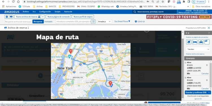This screenshot has width=212, height=106.
Task: Click the Fin de sesión power icon
Action: tap(206, 10)
